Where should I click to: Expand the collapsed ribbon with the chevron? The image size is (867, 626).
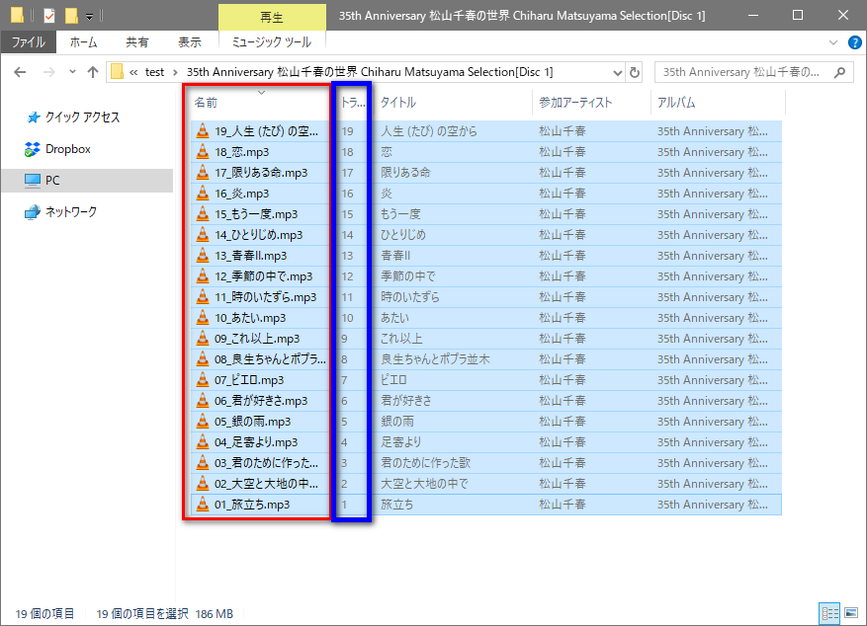pos(834,42)
